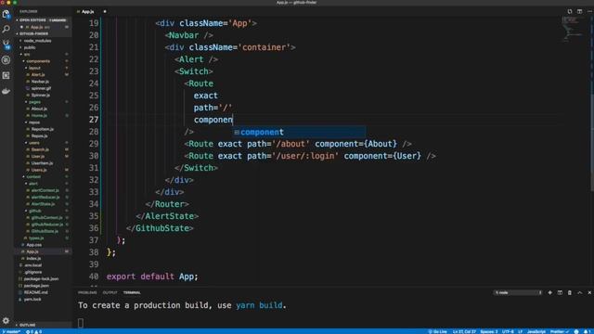The height and width of the screenshot is (334, 594).
Task: Click LF end-of-line setting in status bar
Action: (x=520, y=332)
